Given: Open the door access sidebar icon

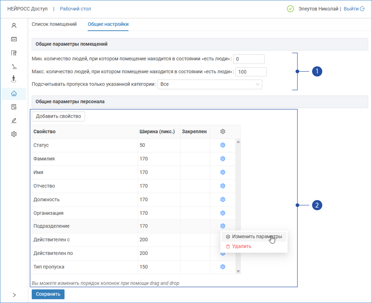Looking at the screenshot, I should click(14, 53).
